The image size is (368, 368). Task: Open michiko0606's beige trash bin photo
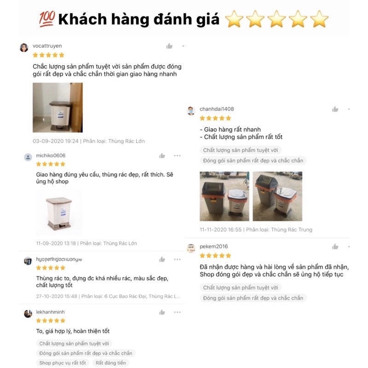pyautogui.click(x=59, y=213)
